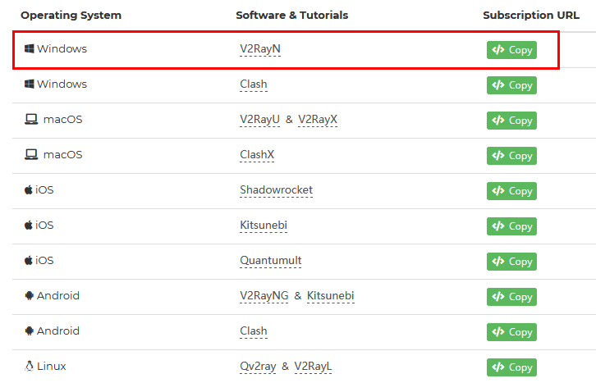Open the Quantumult tutorial link

(x=271, y=261)
